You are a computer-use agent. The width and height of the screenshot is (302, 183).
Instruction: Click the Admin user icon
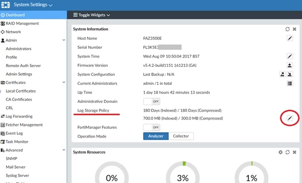point(3,40)
